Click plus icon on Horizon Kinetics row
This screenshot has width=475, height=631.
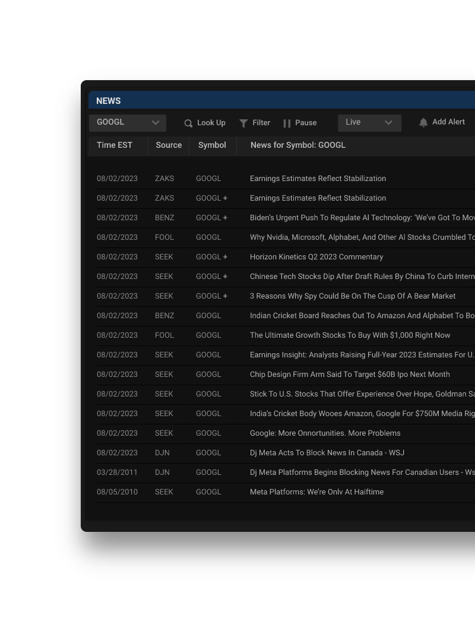[x=226, y=257]
